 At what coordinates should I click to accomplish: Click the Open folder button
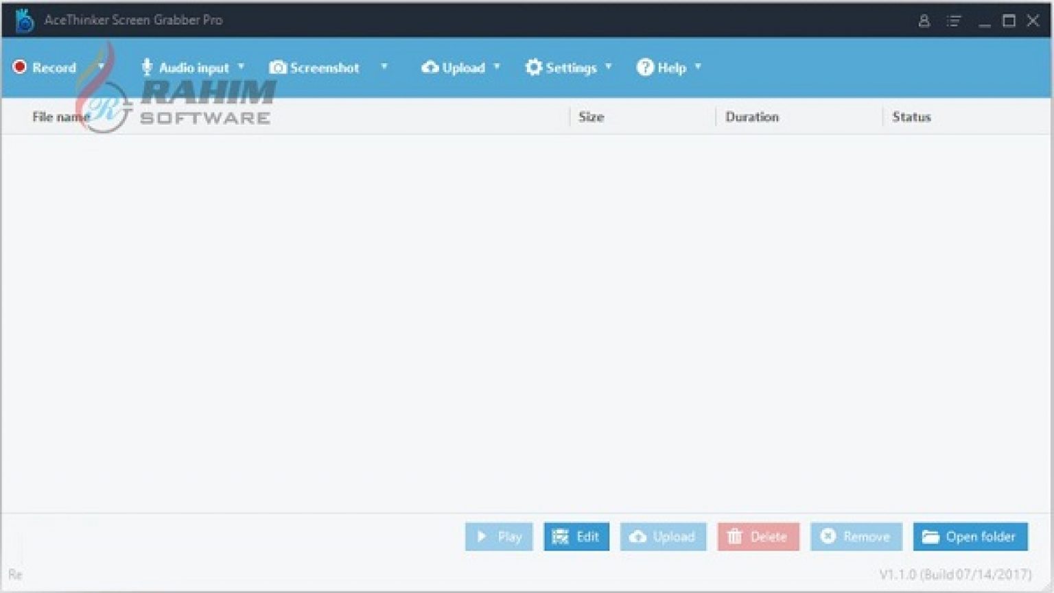(970, 537)
